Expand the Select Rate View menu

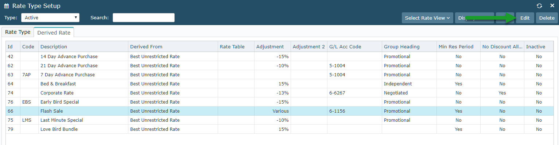427,18
